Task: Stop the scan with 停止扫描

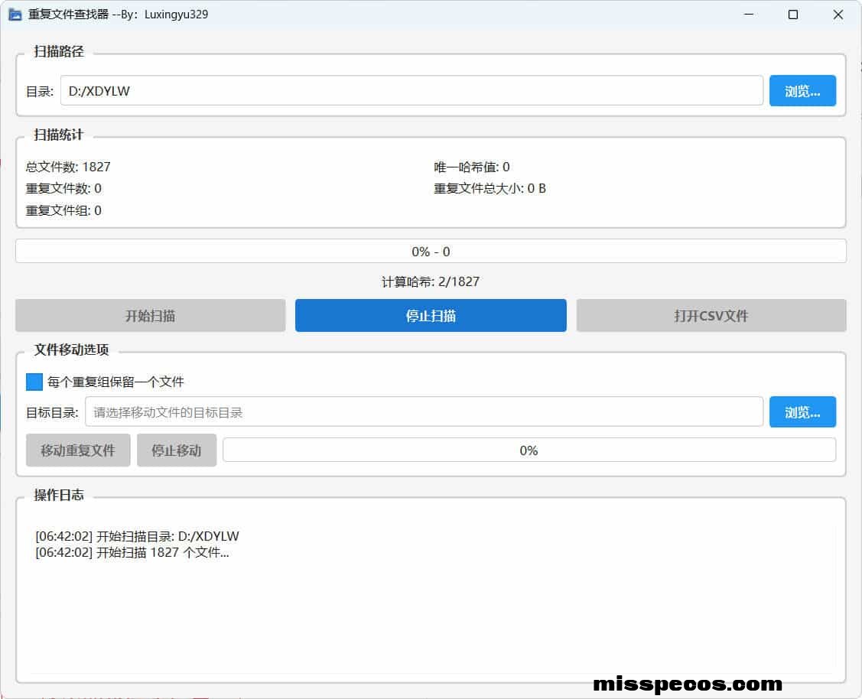Action: [431, 316]
